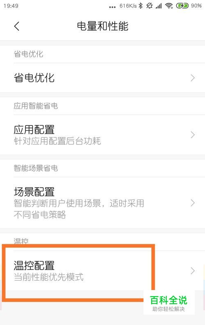Open the 应用配置 menu entry
205x325 pixels.
point(102,135)
